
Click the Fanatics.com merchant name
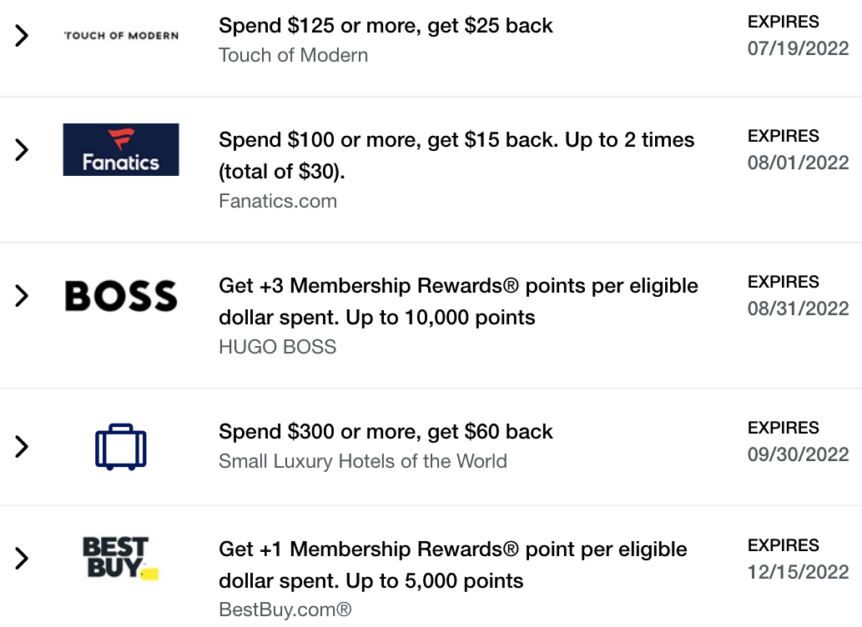coord(278,201)
